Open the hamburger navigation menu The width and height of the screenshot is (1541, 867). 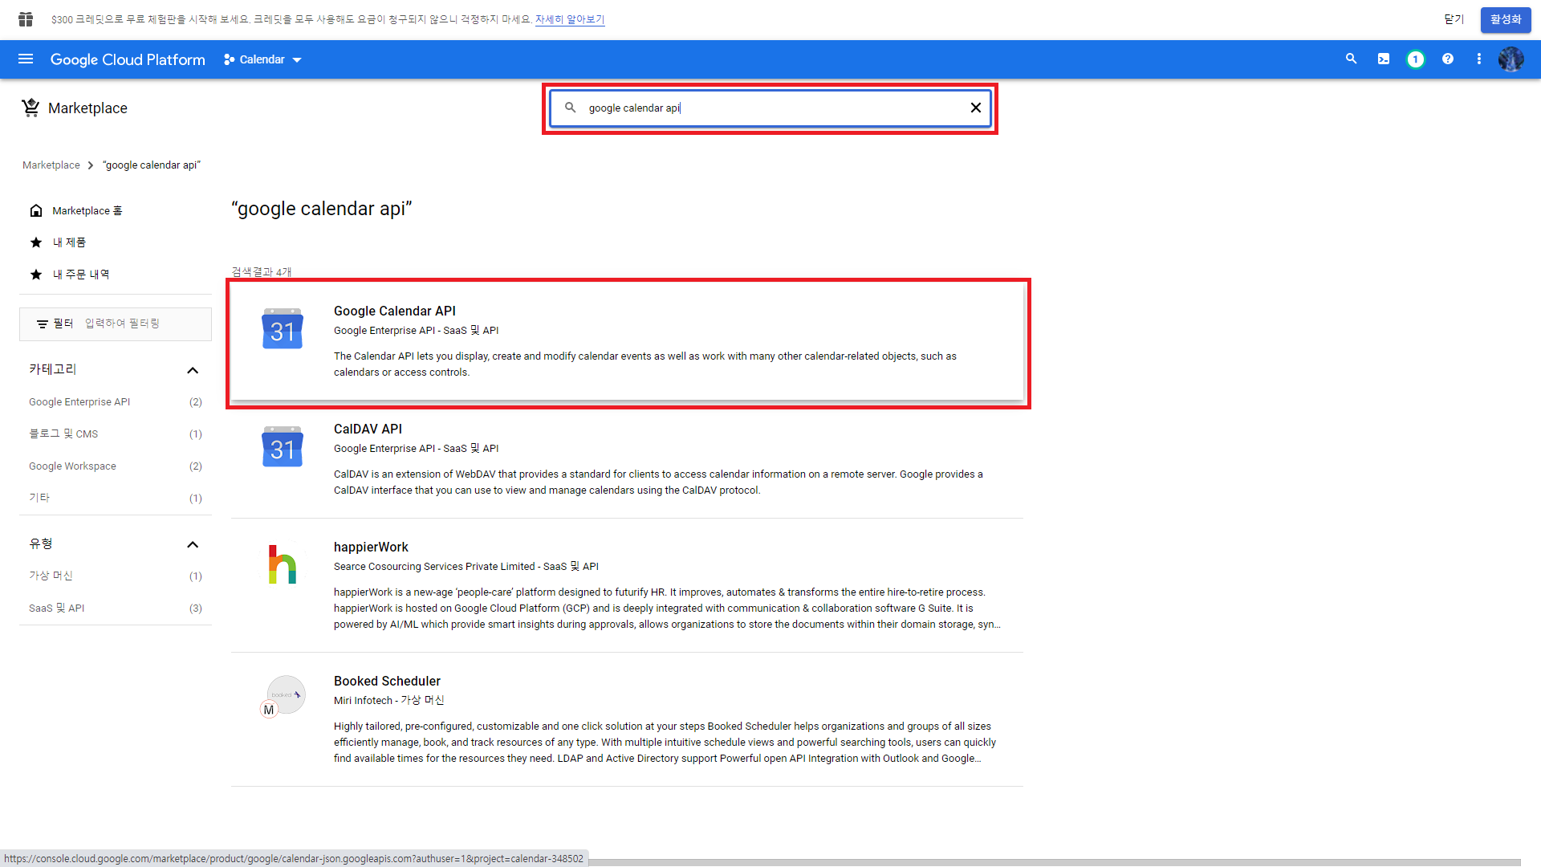26,59
